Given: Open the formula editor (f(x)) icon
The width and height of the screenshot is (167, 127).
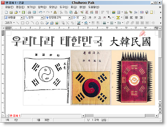Looking at the screenshot, I should [136, 12].
